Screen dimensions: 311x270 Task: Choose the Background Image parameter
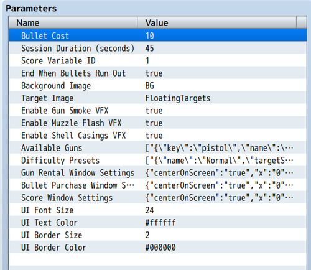tap(157, 85)
